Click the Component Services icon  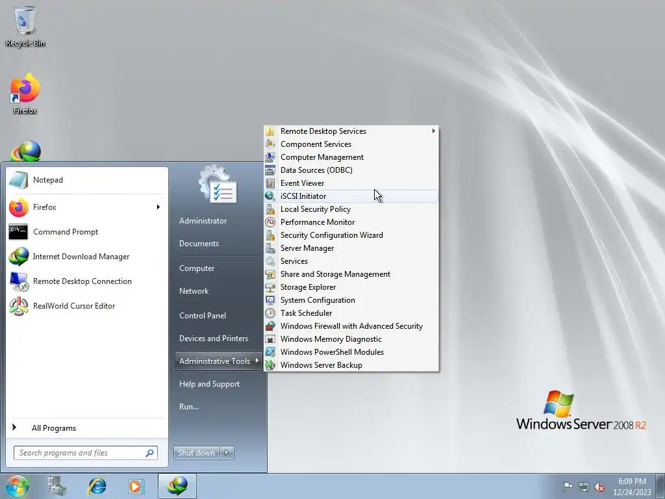pos(270,144)
